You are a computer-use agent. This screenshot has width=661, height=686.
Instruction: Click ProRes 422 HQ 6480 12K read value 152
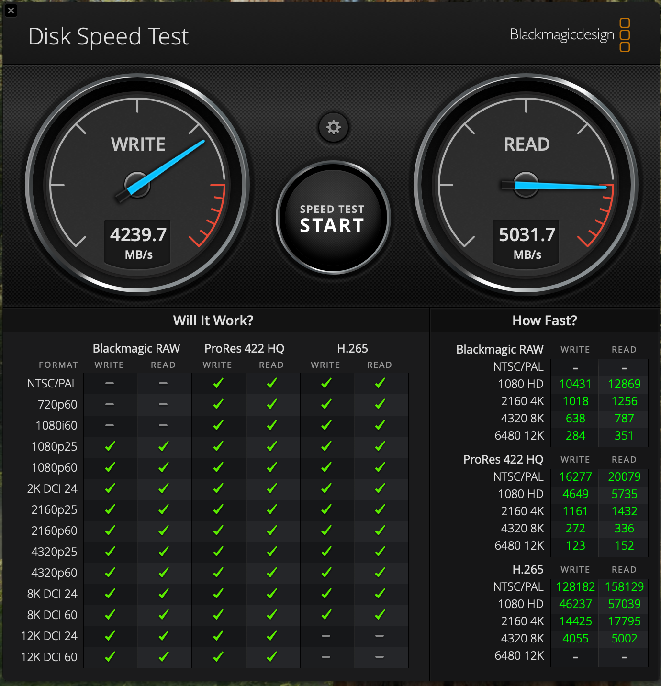pyautogui.click(x=624, y=546)
